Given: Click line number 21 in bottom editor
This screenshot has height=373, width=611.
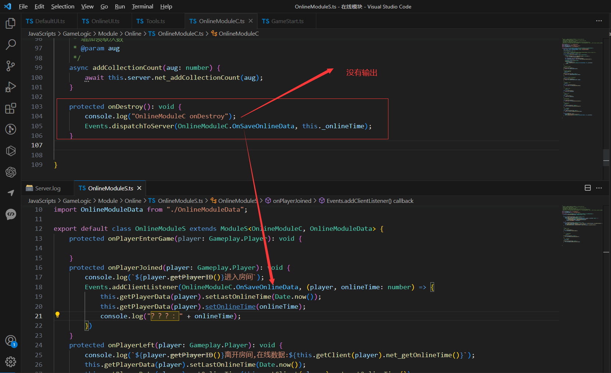Looking at the screenshot, I should (x=39, y=316).
